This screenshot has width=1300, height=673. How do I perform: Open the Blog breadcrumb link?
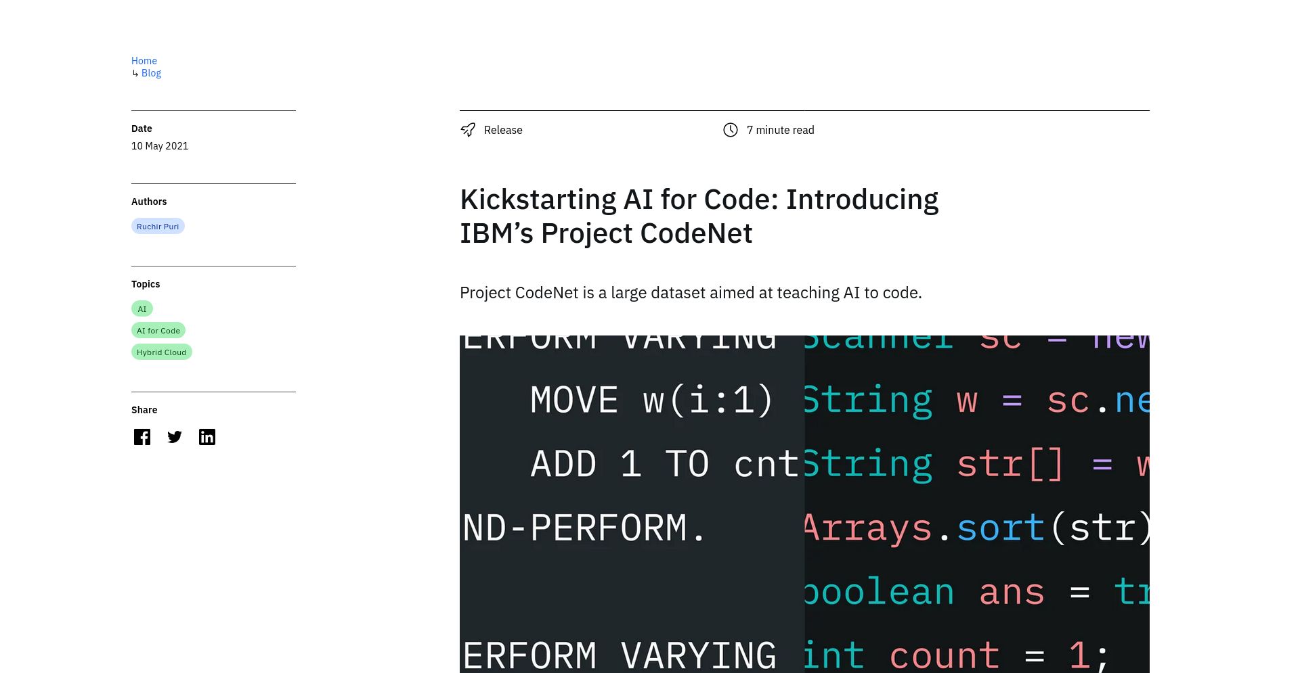(151, 73)
